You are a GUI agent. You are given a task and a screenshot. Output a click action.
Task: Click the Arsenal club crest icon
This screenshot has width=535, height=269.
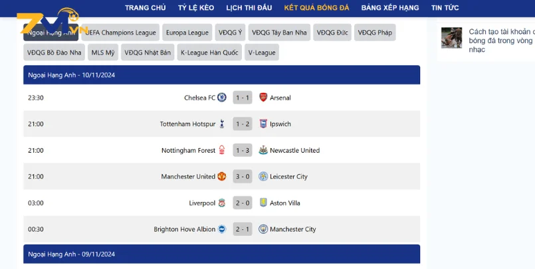click(x=263, y=98)
